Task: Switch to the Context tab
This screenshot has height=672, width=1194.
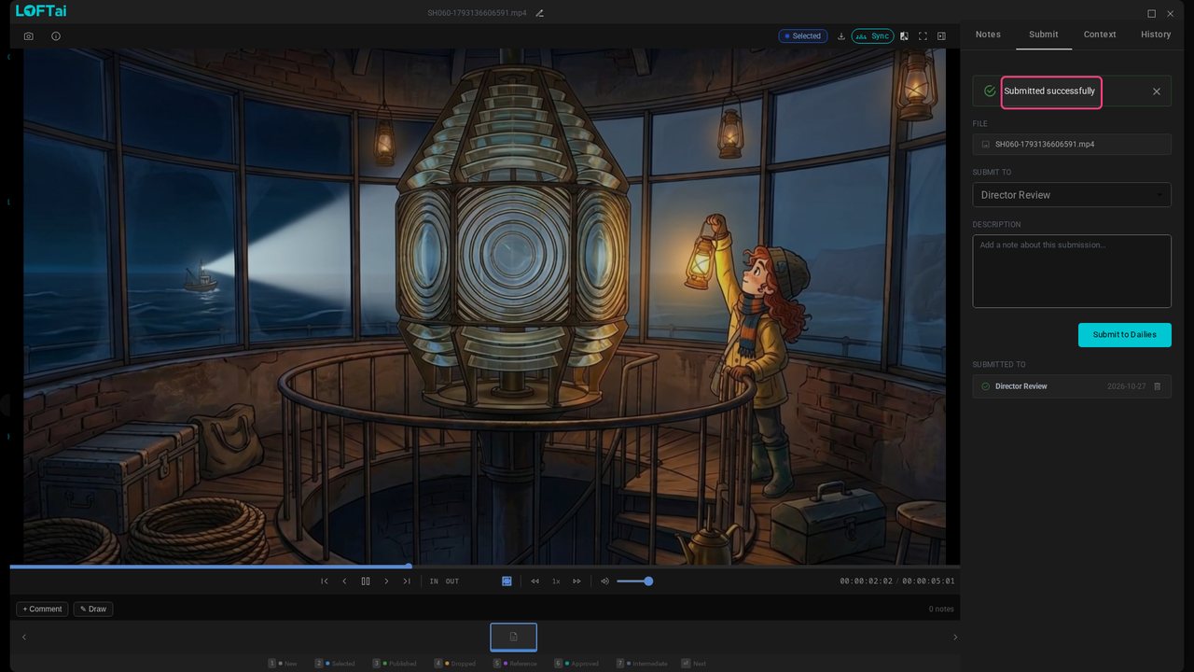Action: point(1100,35)
